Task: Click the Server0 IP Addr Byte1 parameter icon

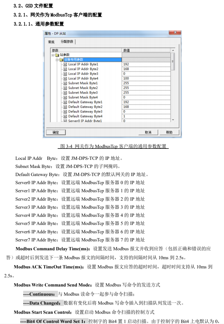Action: [x=65, y=121]
